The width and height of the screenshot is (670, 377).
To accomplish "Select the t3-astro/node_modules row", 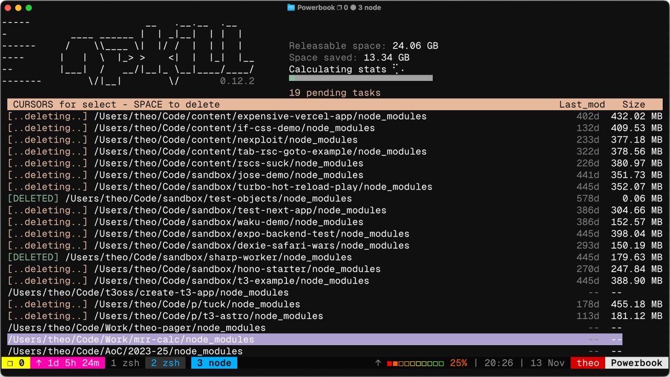I will (x=335, y=316).
